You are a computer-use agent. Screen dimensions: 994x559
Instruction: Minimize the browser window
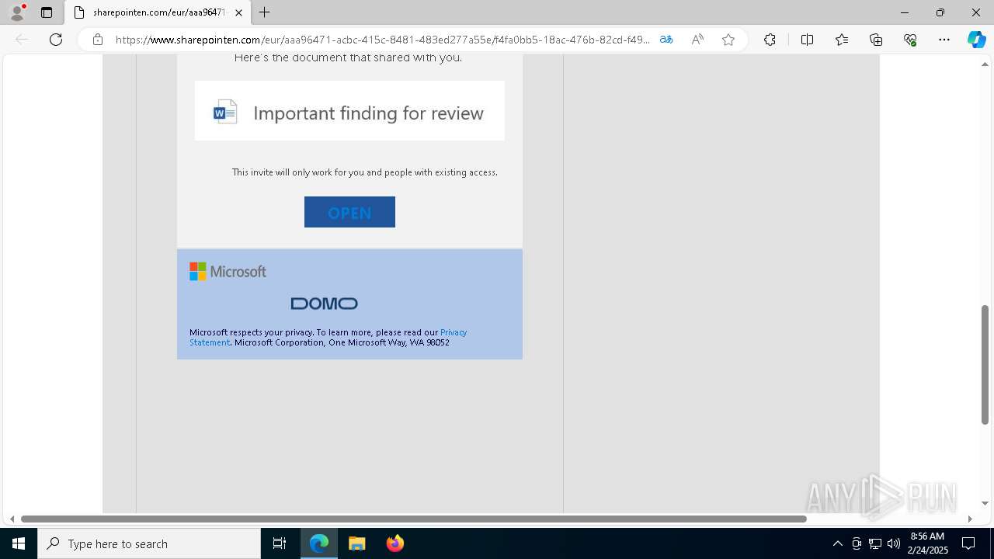coord(905,12)
